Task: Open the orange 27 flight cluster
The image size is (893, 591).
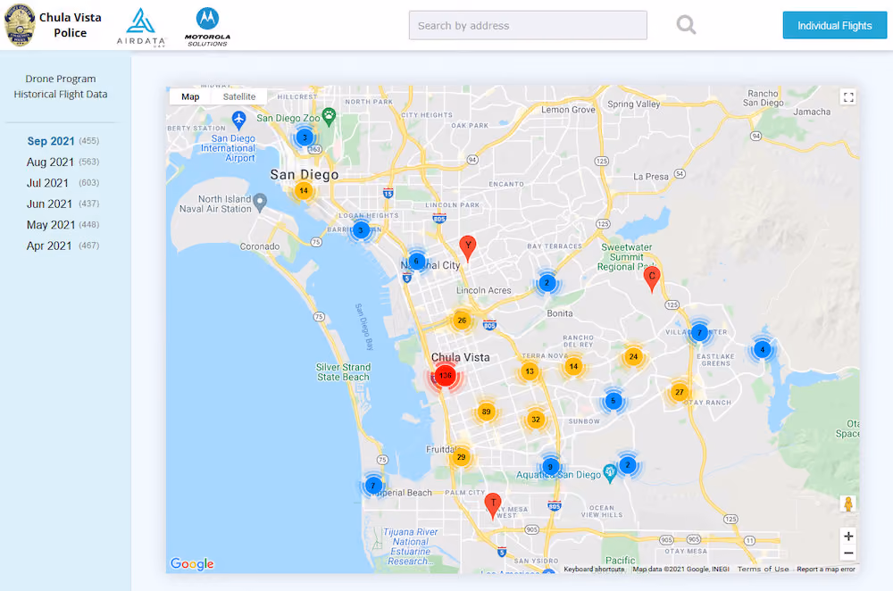Action: [679, 392]
